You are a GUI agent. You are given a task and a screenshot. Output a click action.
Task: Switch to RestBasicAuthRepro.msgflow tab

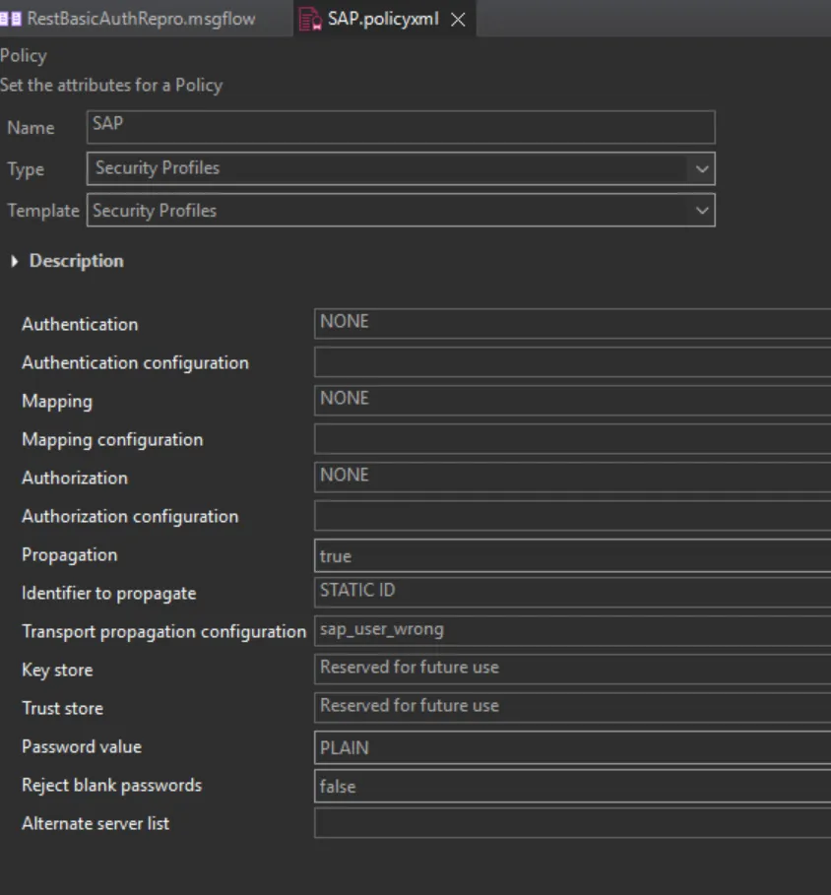point(141,19)
